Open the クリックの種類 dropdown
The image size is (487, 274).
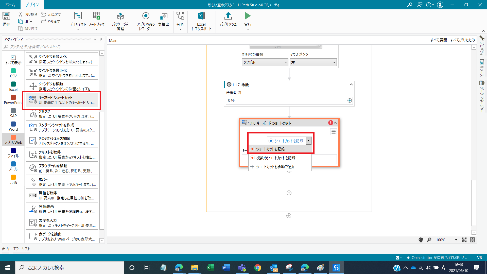[x=265, y=62]
